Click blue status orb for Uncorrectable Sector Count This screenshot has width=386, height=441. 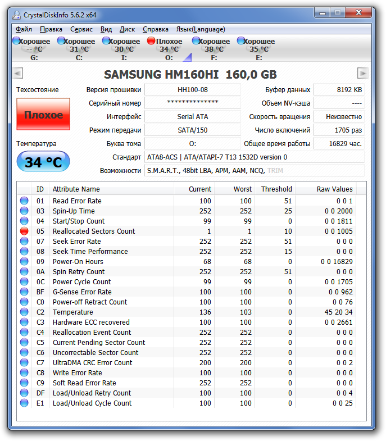[24, 352]
